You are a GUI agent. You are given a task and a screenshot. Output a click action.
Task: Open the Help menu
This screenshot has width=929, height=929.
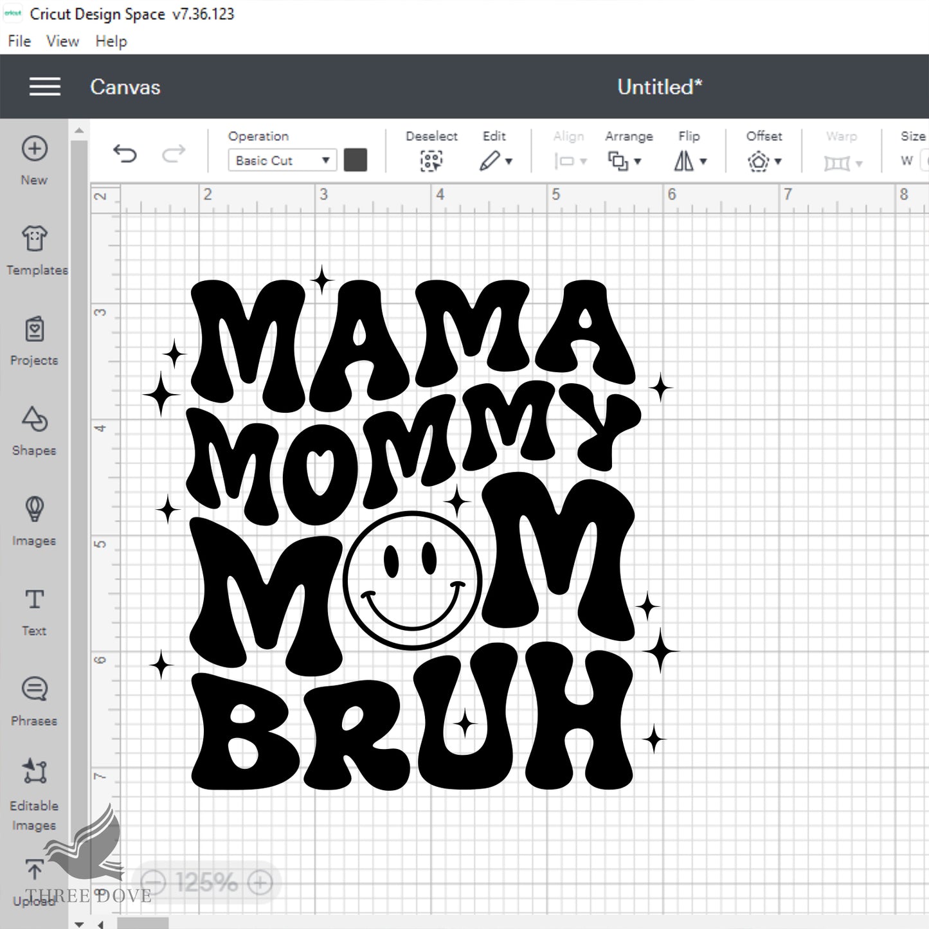(x=111, y=41)
